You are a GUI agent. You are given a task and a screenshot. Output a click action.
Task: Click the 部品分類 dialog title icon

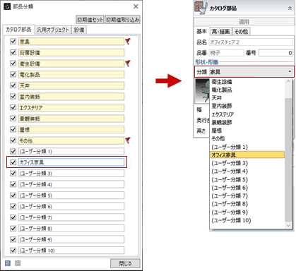click(x=7, y=6)
